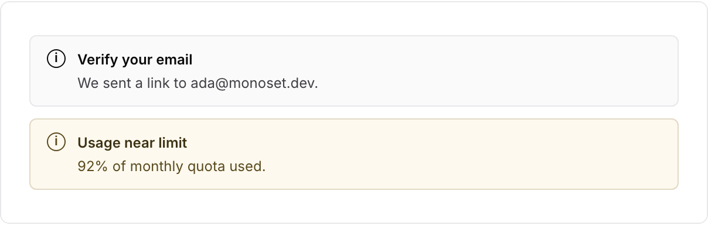
Task: Click empty area of the Usage near limit alert
Action: 498,154
